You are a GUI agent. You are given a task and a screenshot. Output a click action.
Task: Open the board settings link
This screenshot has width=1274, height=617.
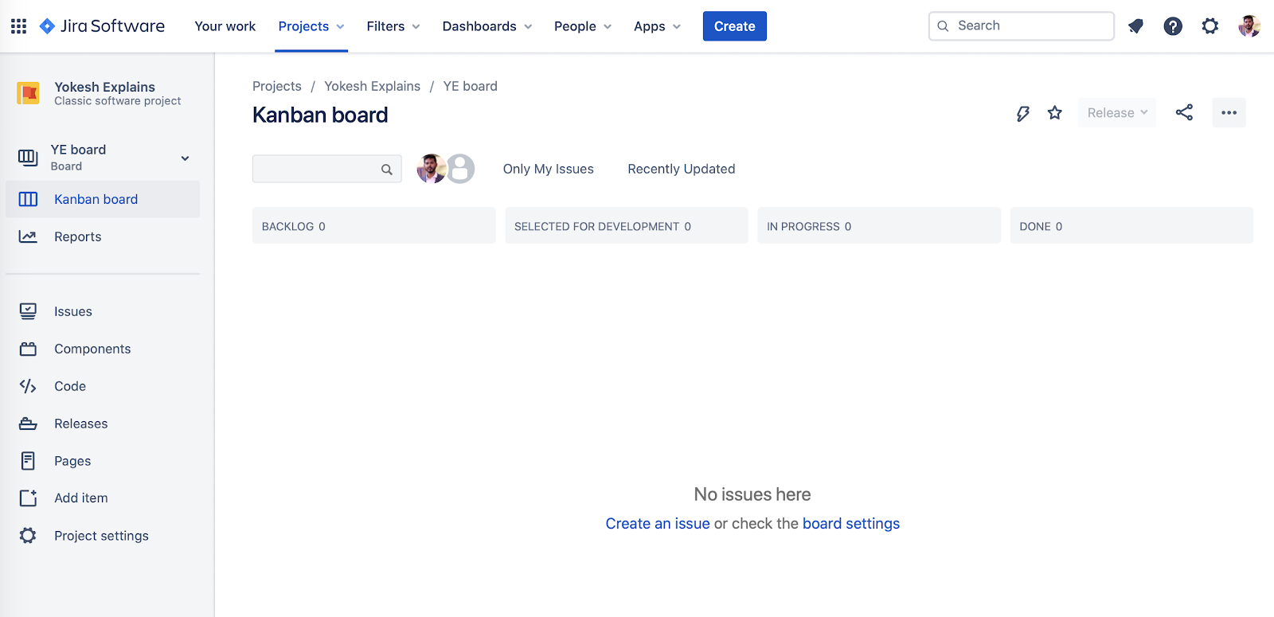851,524
